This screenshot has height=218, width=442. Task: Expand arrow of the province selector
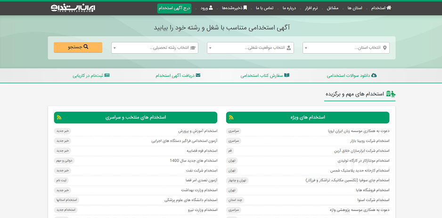click(x=306, y=48)
